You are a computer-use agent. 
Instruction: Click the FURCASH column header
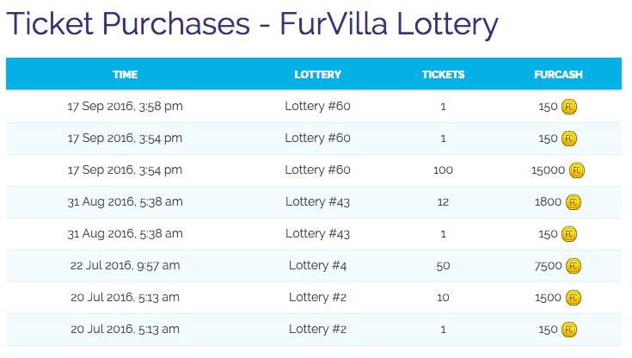pyautogui.click(x=558, y=75)
